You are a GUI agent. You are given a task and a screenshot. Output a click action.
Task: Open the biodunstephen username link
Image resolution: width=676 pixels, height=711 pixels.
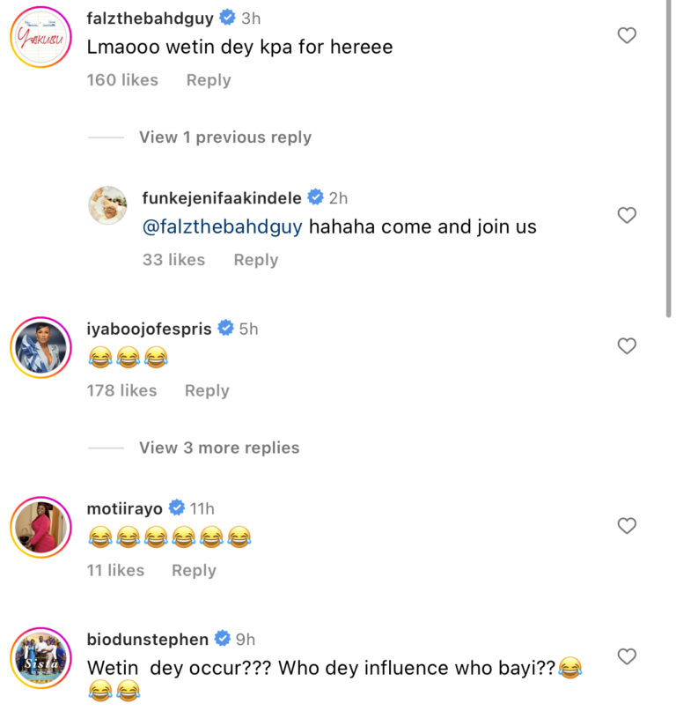(x=148, y=639)
